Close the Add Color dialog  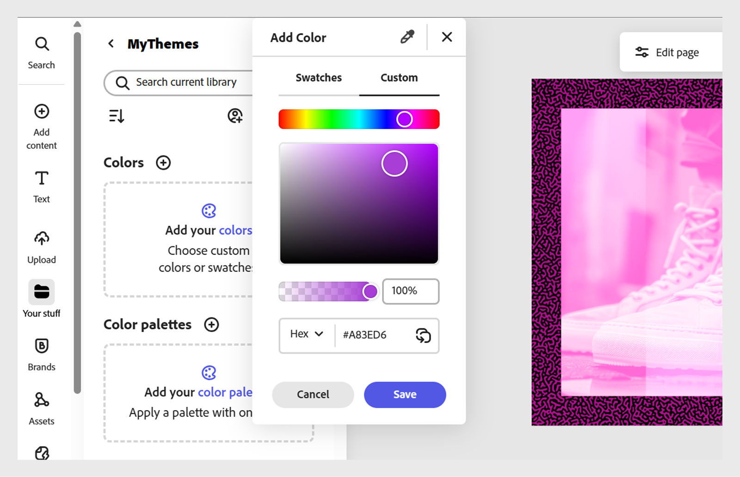coord(447,37)
